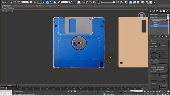
Task: Activate the Select and Scale tool
Action: pos(55,2)
